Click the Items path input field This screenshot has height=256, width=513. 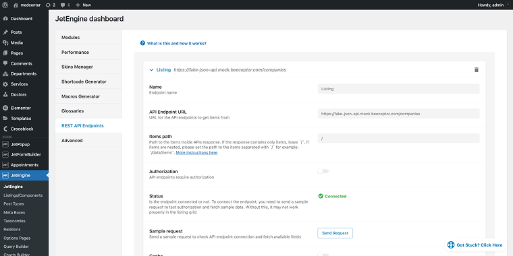(x=398, y=138)
